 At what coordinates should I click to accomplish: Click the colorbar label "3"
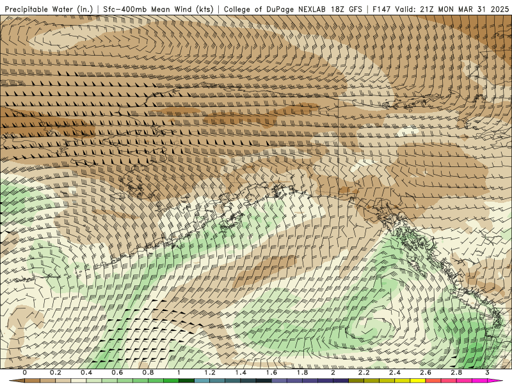pyautogui.click(x=487, y=372)
